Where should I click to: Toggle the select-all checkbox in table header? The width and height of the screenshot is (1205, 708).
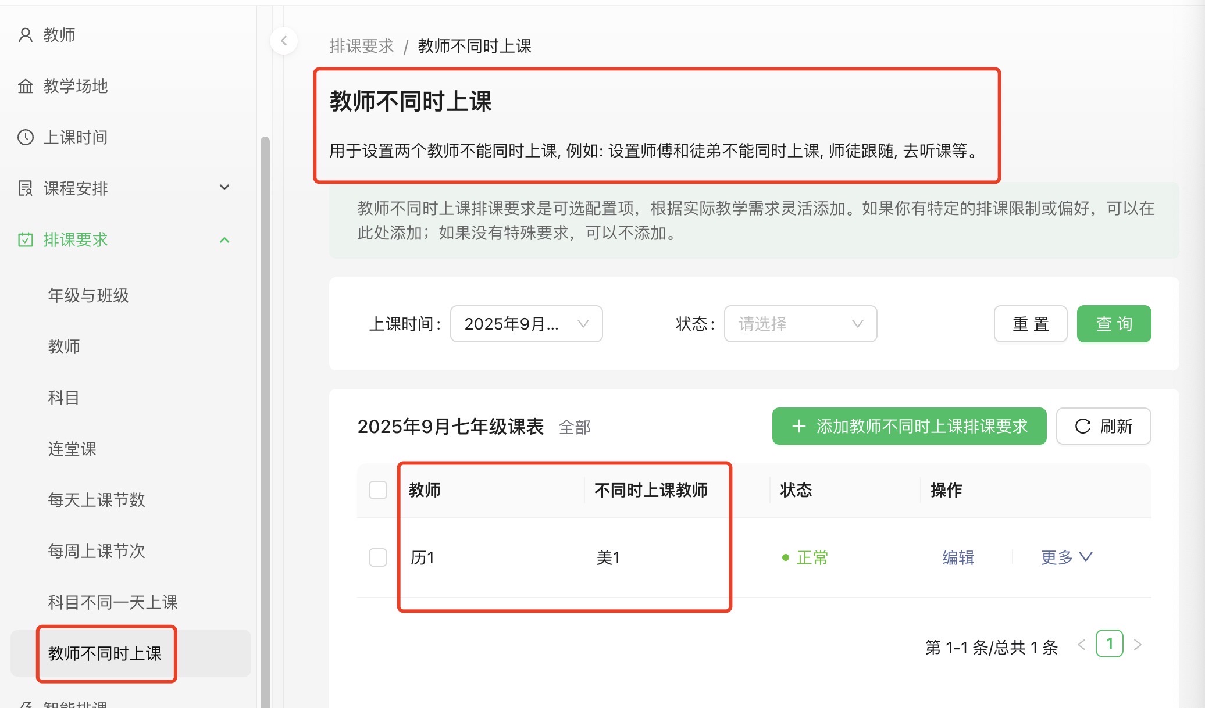pyautogui.click(x=378, y=490)
